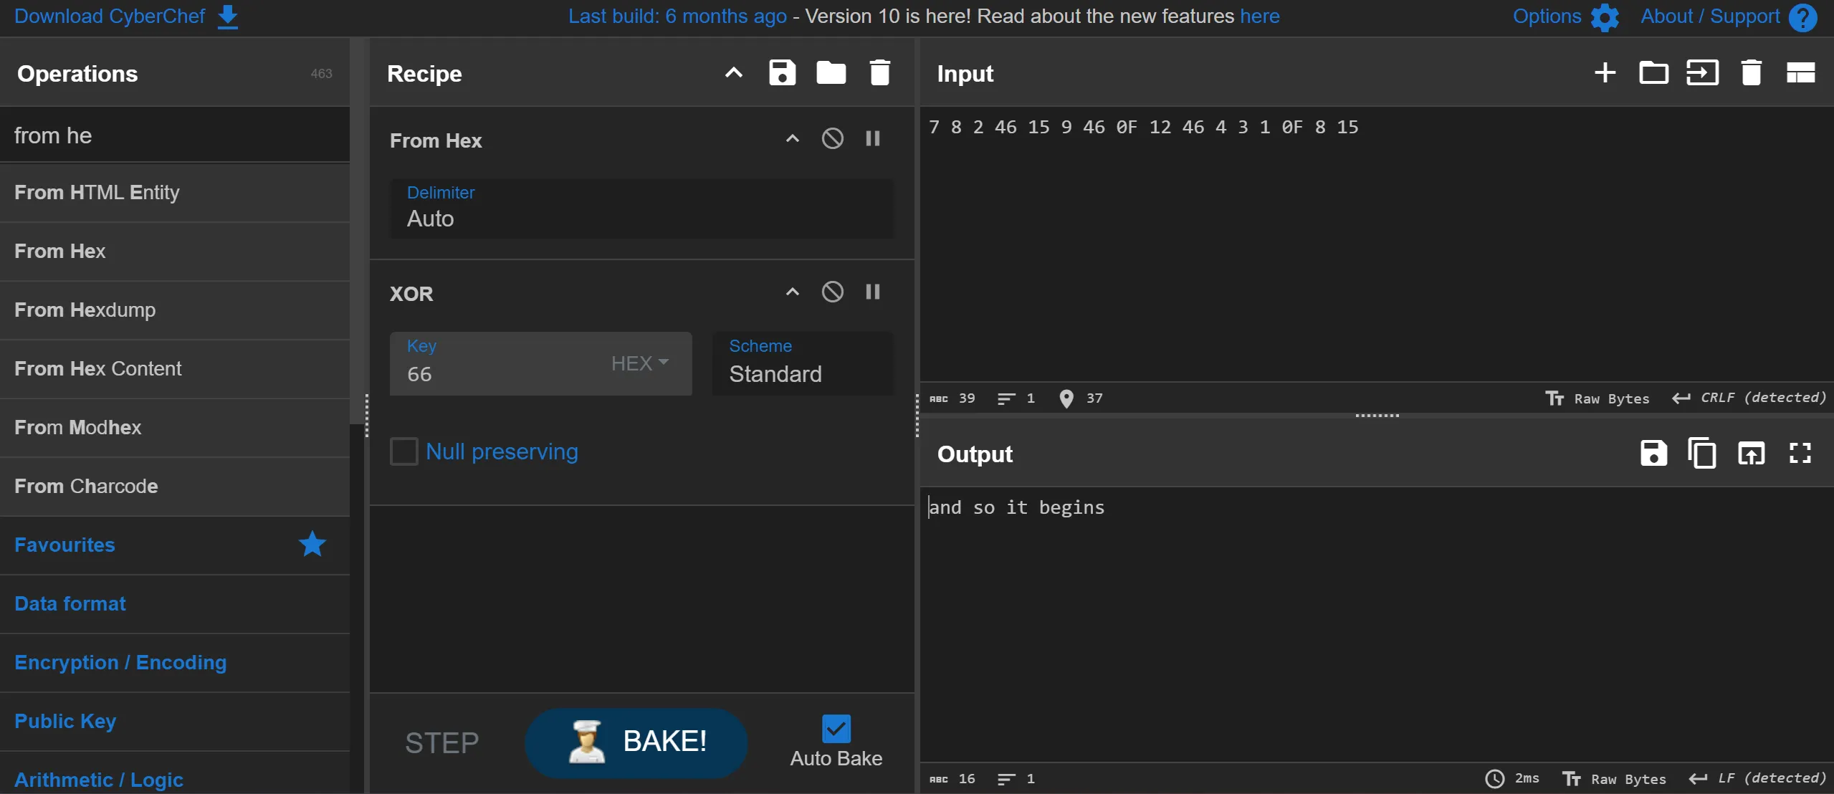Viewport: 1834px width, 794px height.
Task: Disable the From Hex operation
Action: pyautogui.click(x=832, y=139)
